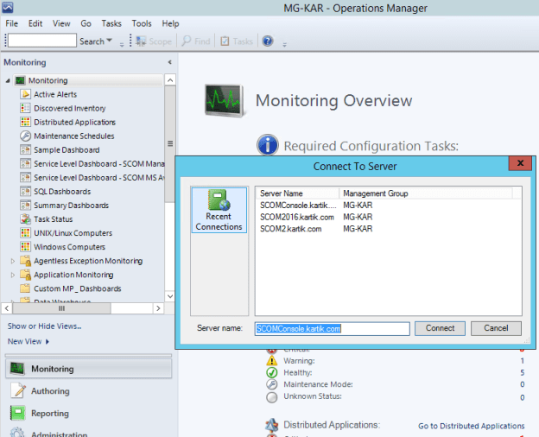The width and height of the screenshot is (539, 437).
Task: Open the New View submenu arrow
Action: (48, 341)
